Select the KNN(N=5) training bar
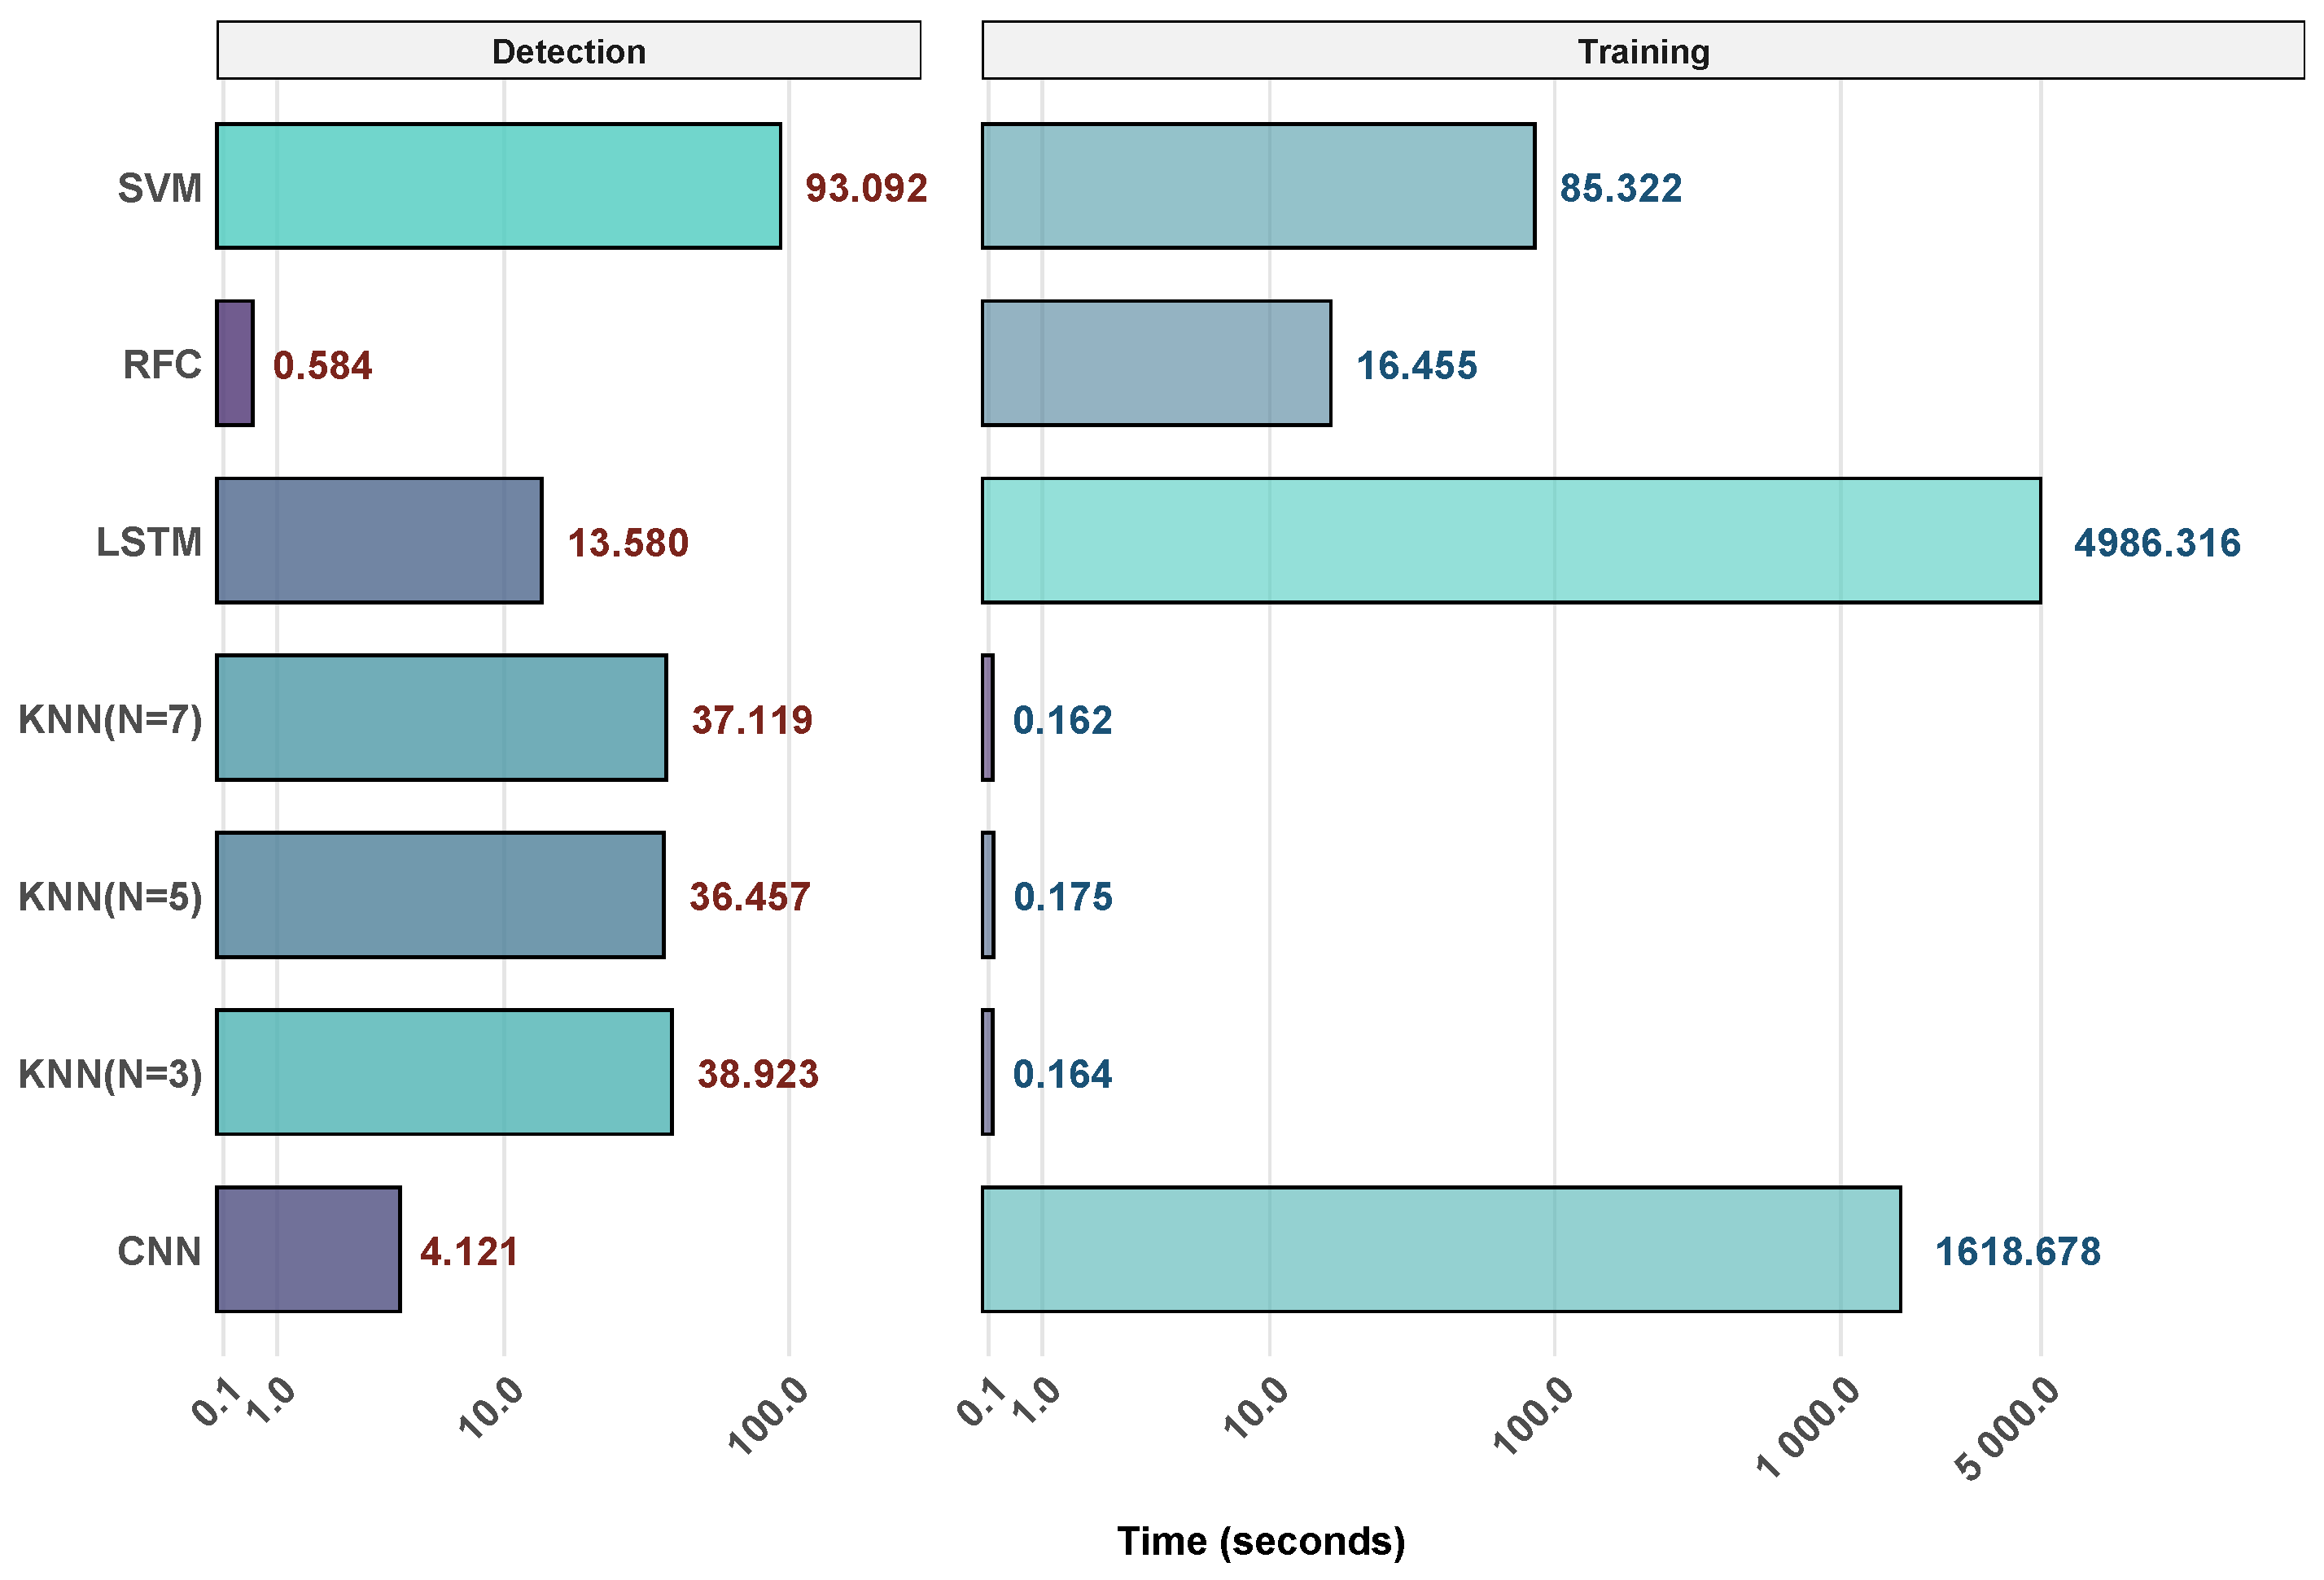This screenshot has height=1580, width=2324. [x=988, y=894]
